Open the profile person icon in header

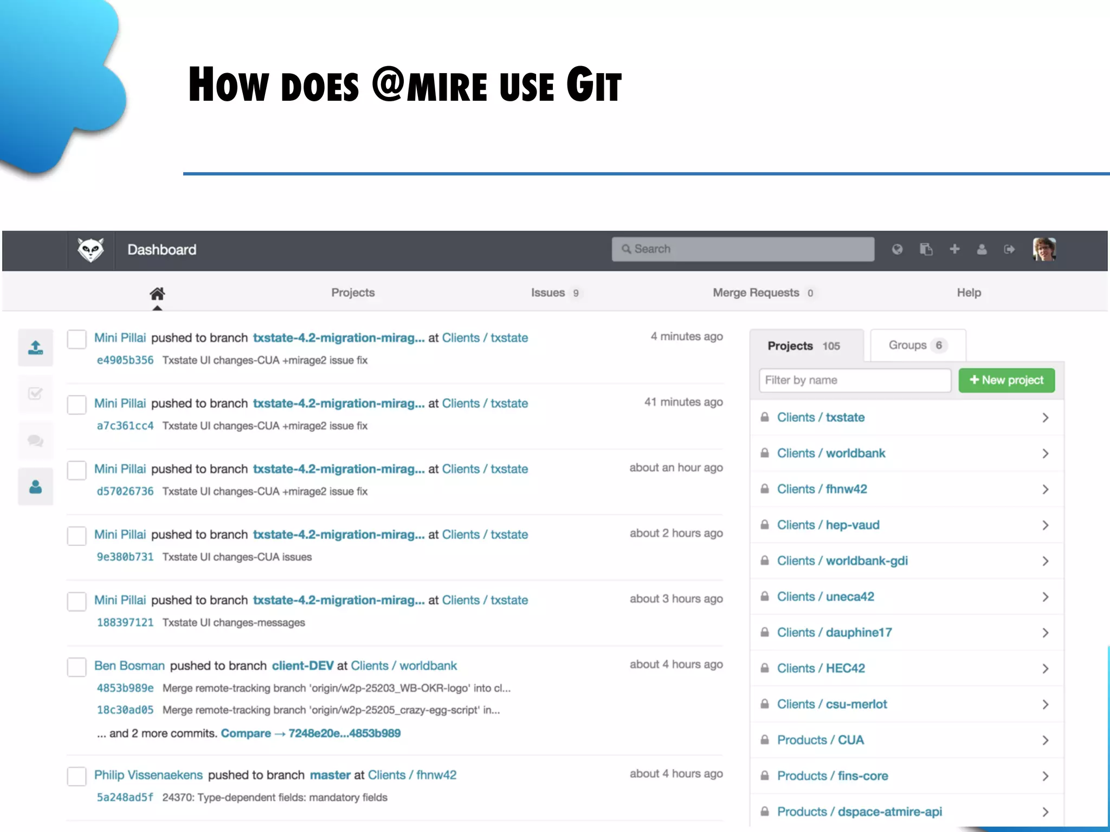982,249
